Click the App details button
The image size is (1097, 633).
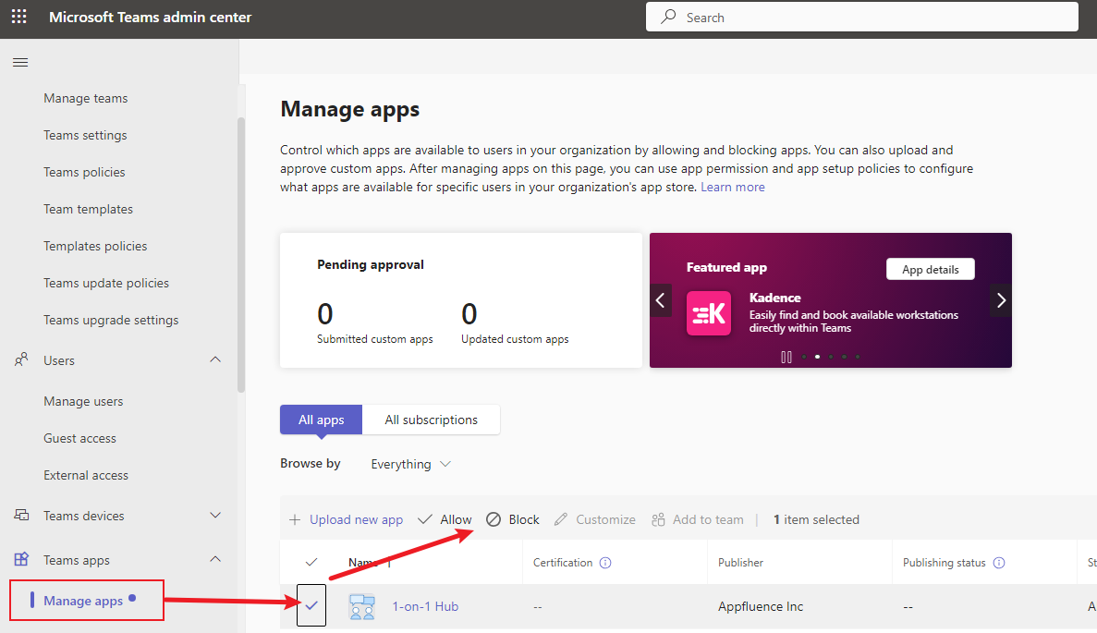930,269
